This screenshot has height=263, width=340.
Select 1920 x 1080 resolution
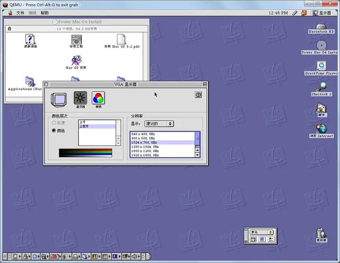[162, 155]
